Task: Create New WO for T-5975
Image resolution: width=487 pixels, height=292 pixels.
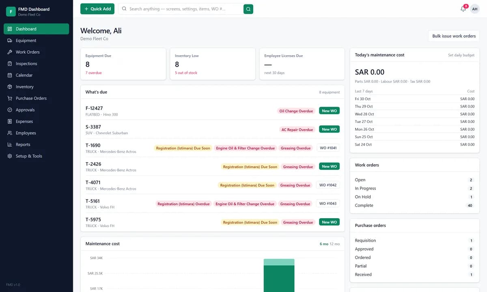Action: point(329,222)
